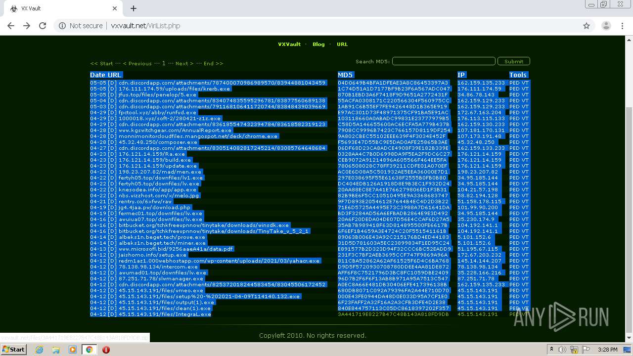Click the address bar URL vxvault.net/ViriList.php
633x356 pixels.
click(x=145, y=26)
